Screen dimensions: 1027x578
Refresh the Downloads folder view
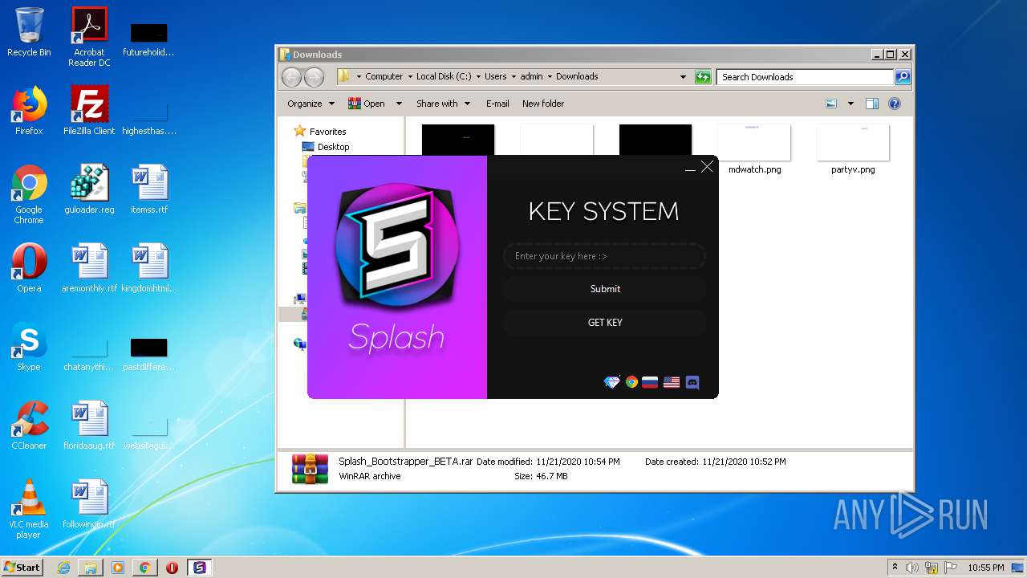coord(703,77)
